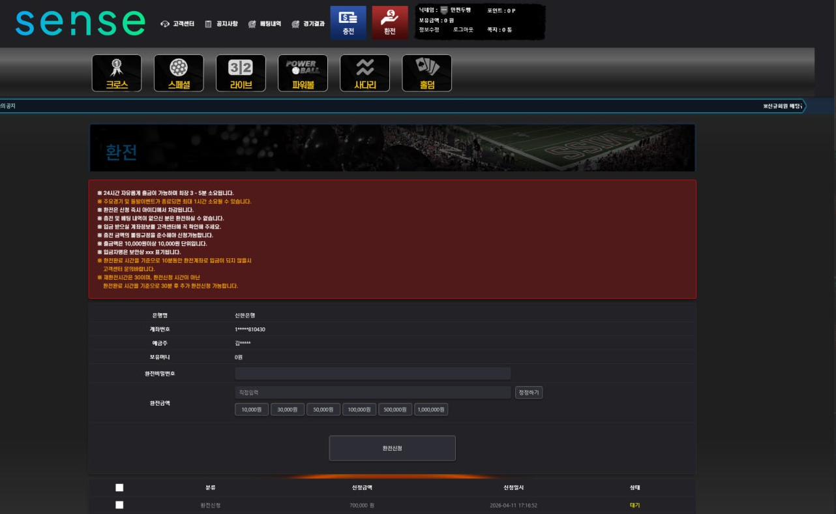Go to 배팅내역 betting history

(x=265, y=24)
